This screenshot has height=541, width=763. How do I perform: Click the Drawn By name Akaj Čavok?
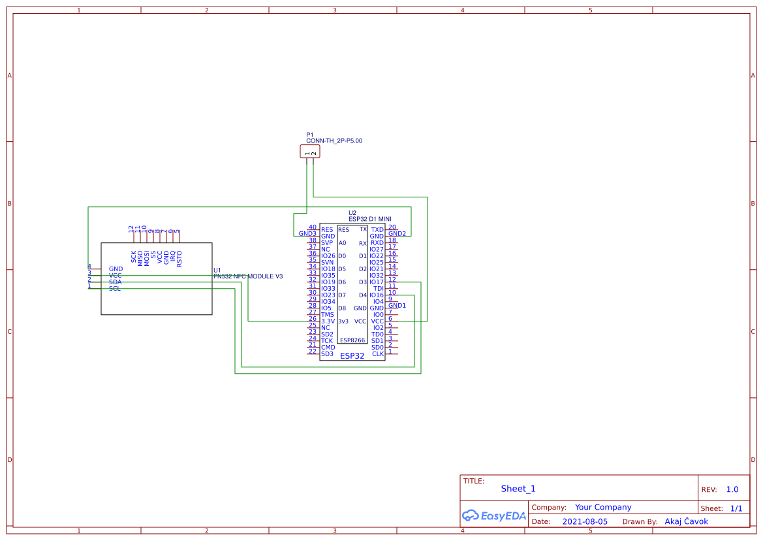(x=687, y=521)
